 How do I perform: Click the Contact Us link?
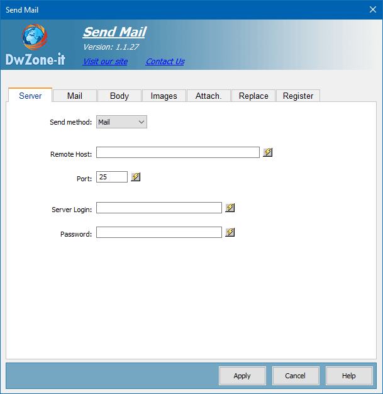click(165, 62)
